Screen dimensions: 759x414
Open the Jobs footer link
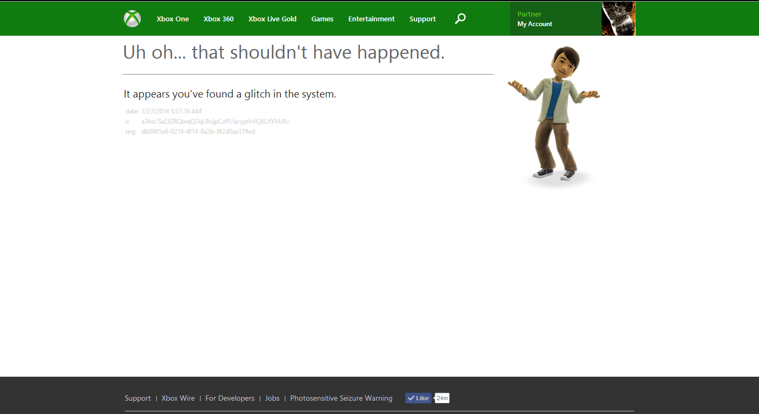[x=272, y=398]
